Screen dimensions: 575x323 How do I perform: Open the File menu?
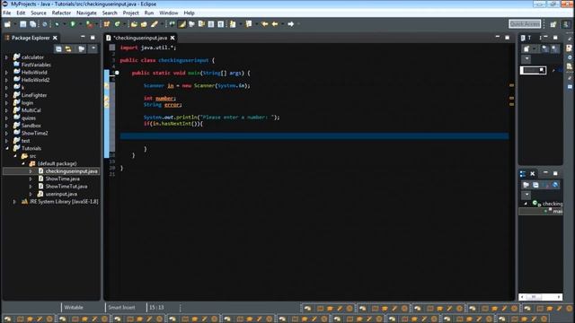coord(7,13)
